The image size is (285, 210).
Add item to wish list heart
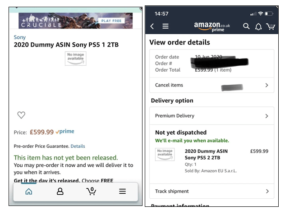click(21, 115)
